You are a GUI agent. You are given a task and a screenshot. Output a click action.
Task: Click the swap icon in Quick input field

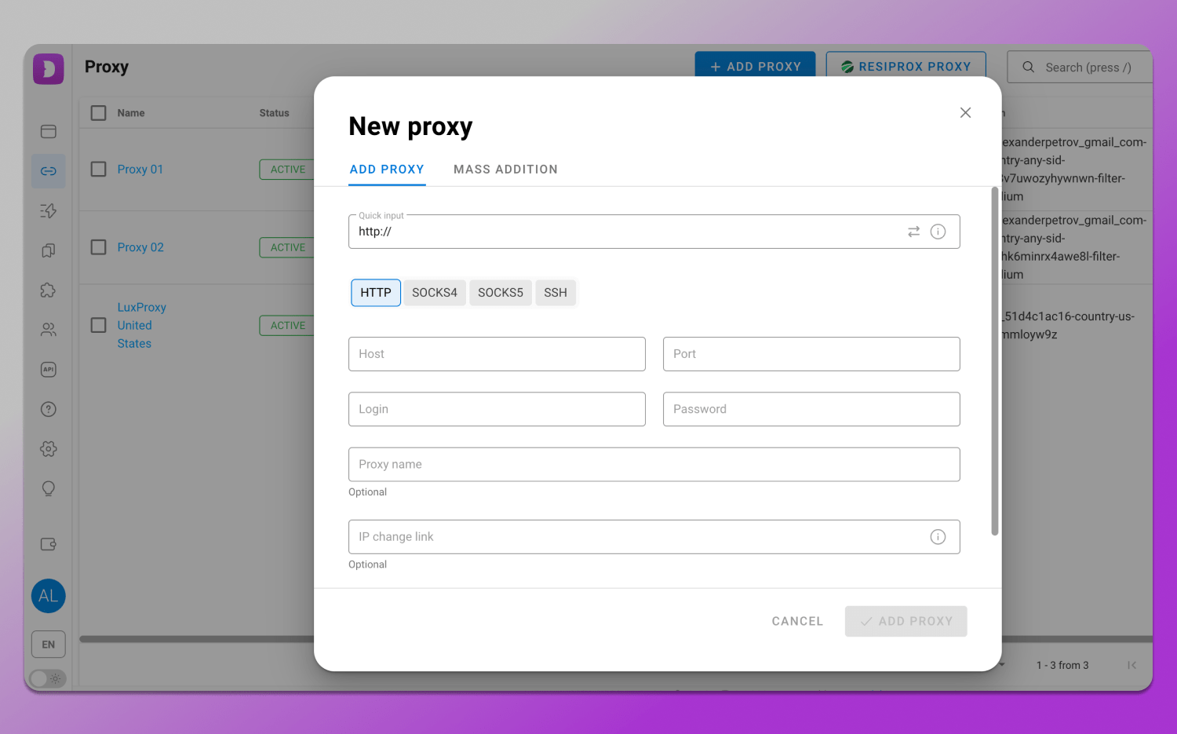(913, 232)
